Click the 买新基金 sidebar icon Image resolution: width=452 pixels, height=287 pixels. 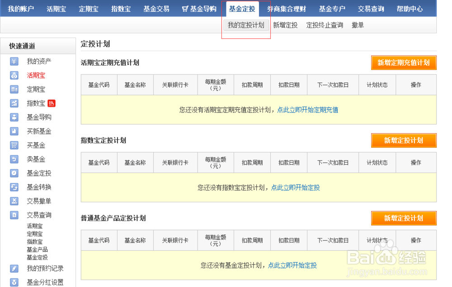pyautogui.click(x=14, y=131)
